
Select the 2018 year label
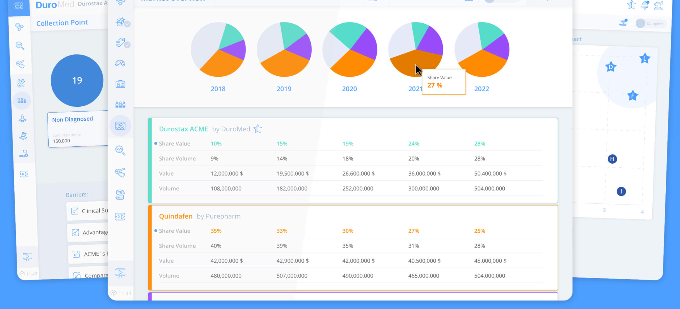pos(218,89)
